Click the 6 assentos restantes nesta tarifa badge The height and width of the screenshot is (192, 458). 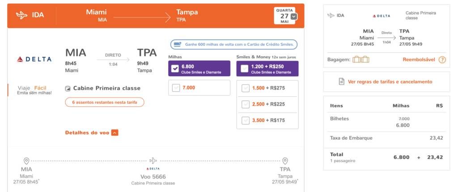click(105, 102)
